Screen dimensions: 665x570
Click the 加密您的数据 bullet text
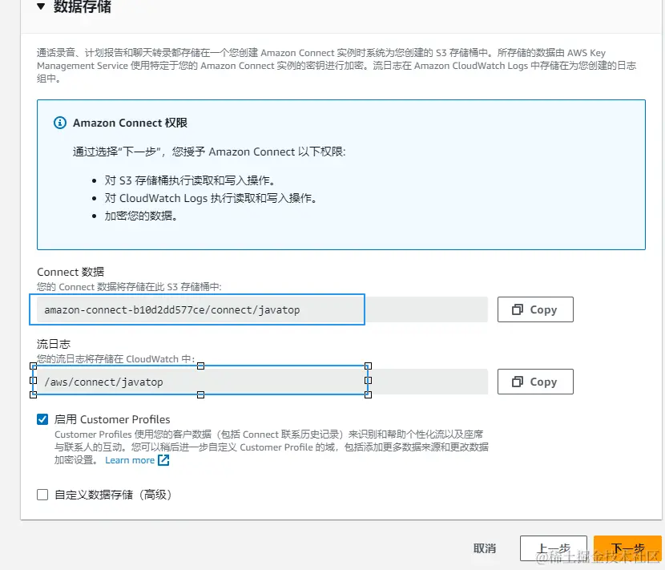[x=141, y=216]
